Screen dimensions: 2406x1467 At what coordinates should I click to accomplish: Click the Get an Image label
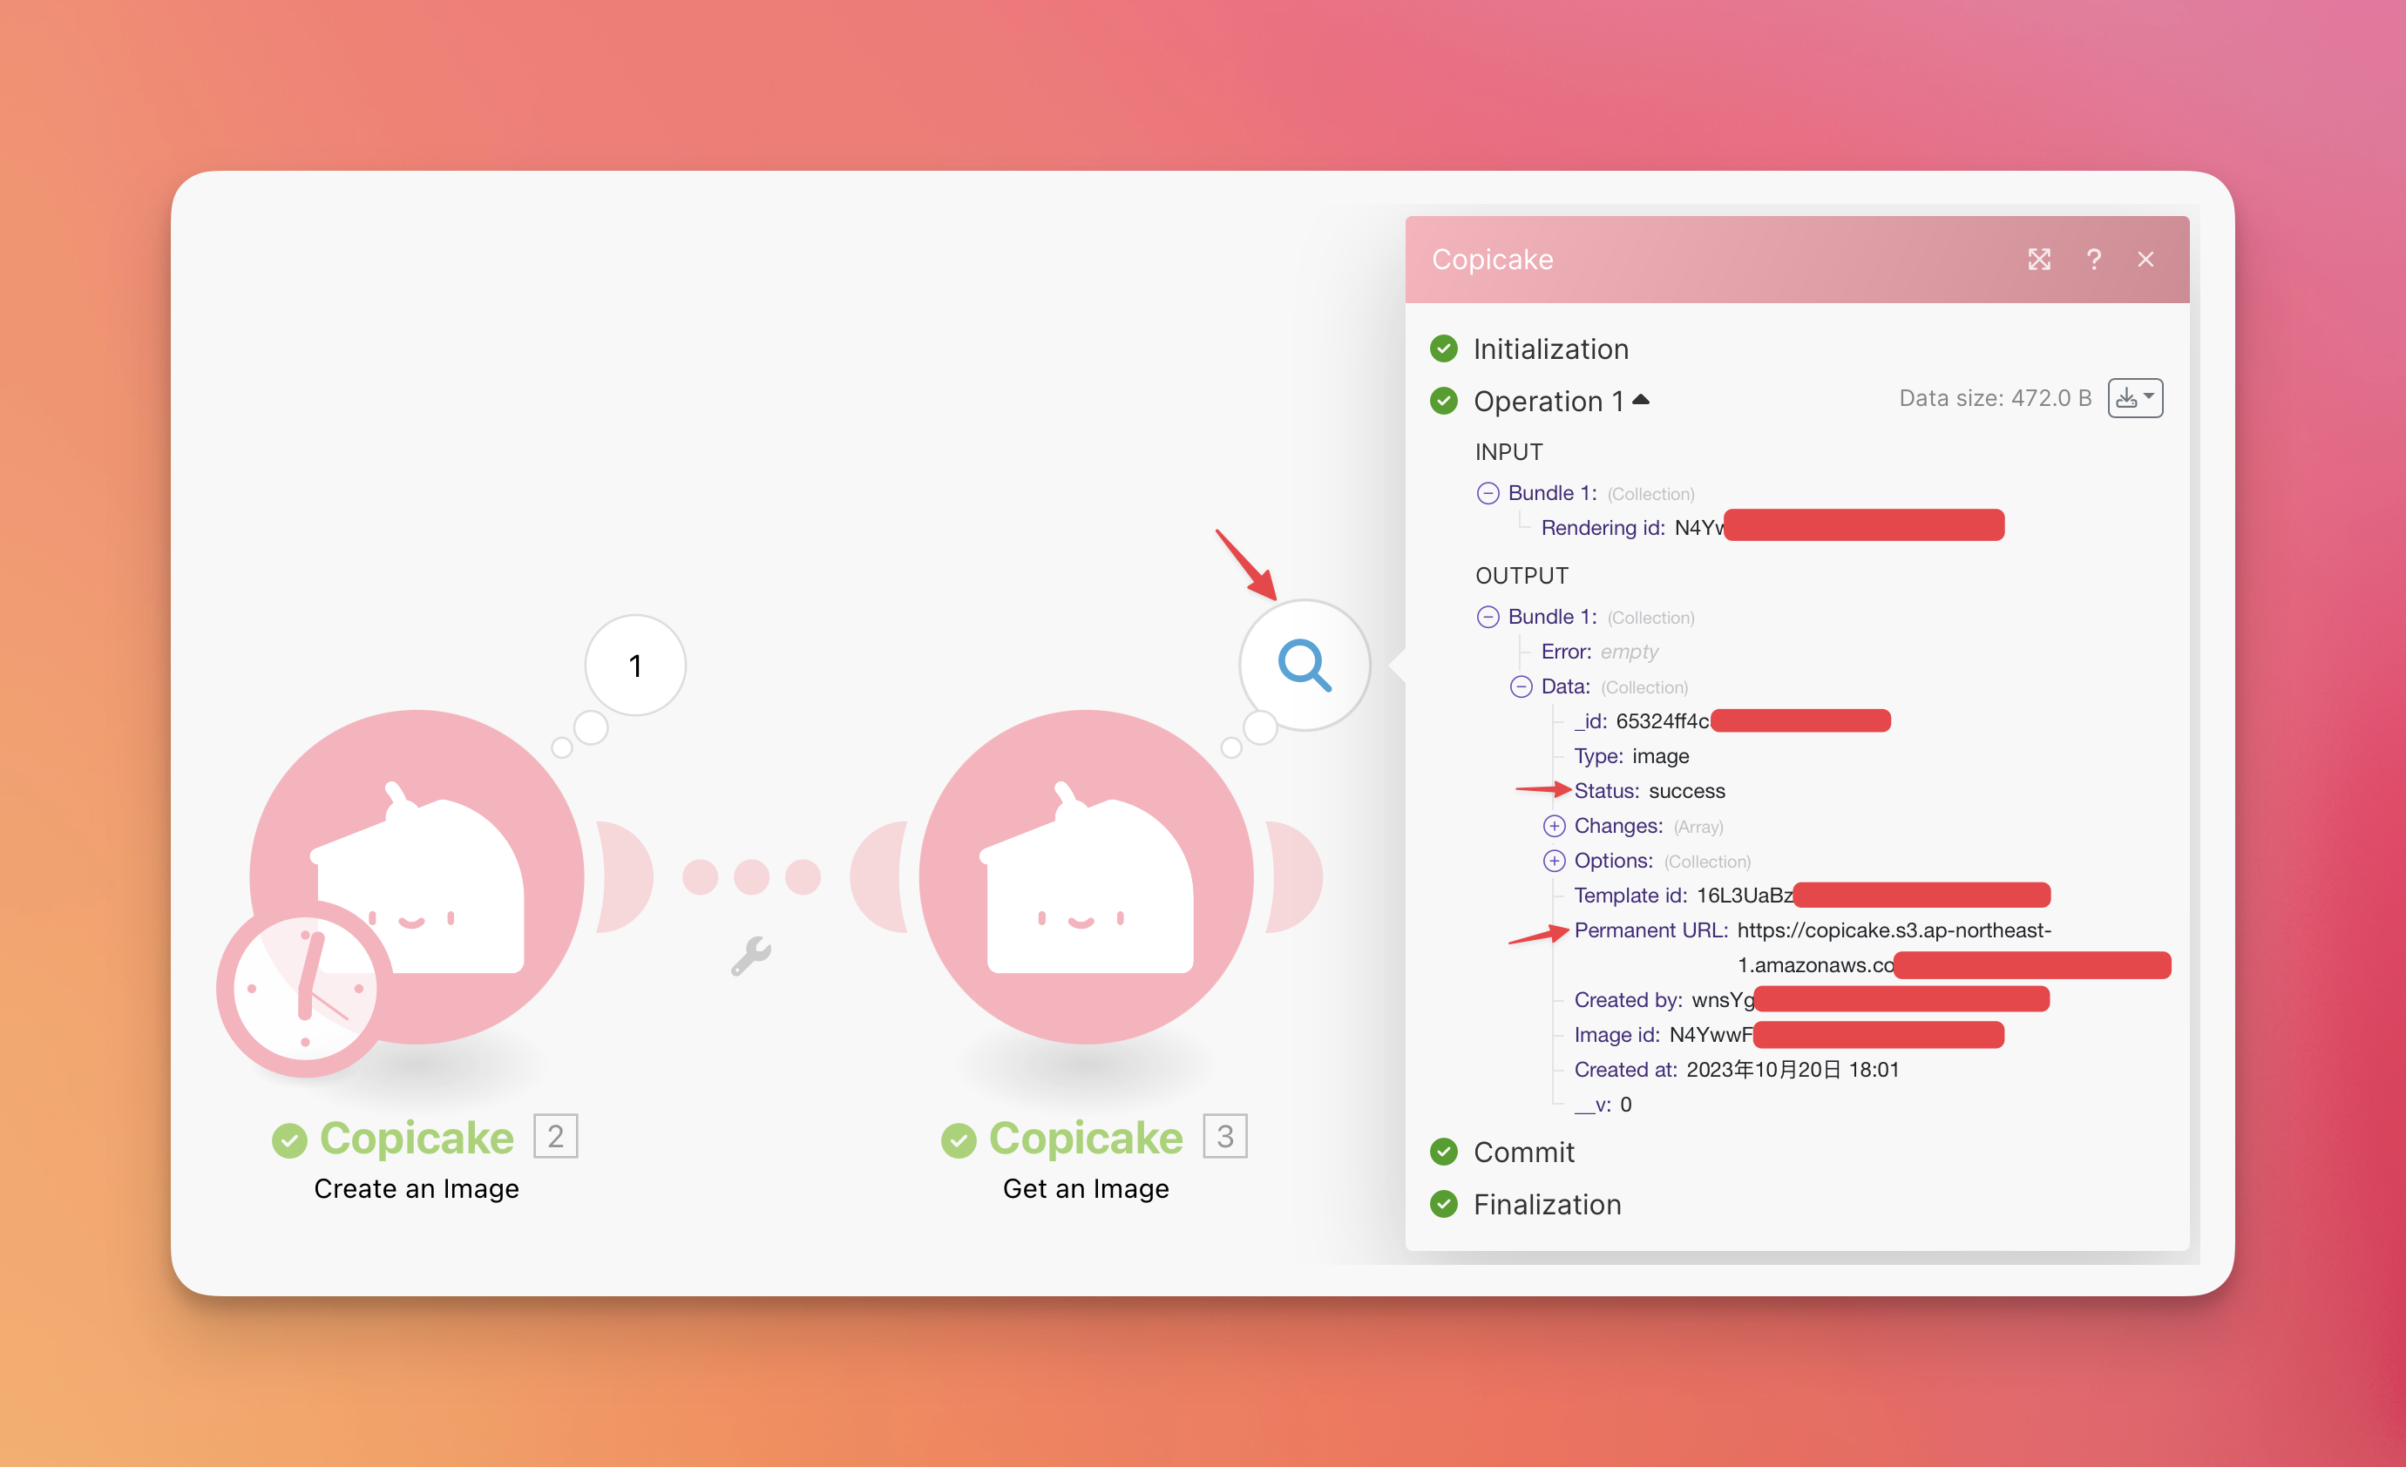(x=1086, y=1189)
